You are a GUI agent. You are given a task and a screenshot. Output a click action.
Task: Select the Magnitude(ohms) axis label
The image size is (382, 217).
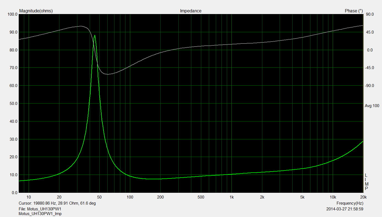click(36, 11)
